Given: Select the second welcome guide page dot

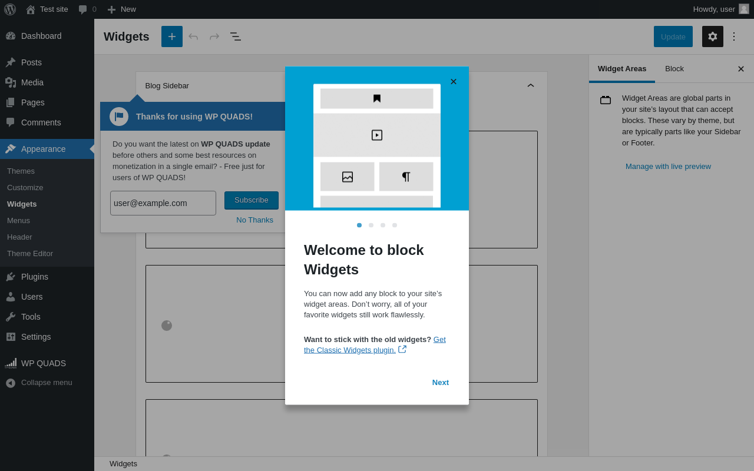Looking at the screenshot, I should (x=371, y=225).
